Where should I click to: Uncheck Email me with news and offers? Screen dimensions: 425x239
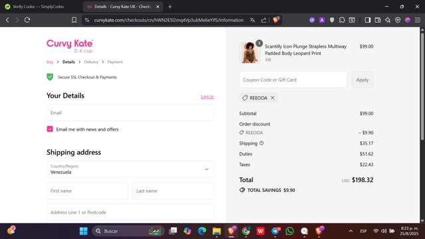pos(50,129)
